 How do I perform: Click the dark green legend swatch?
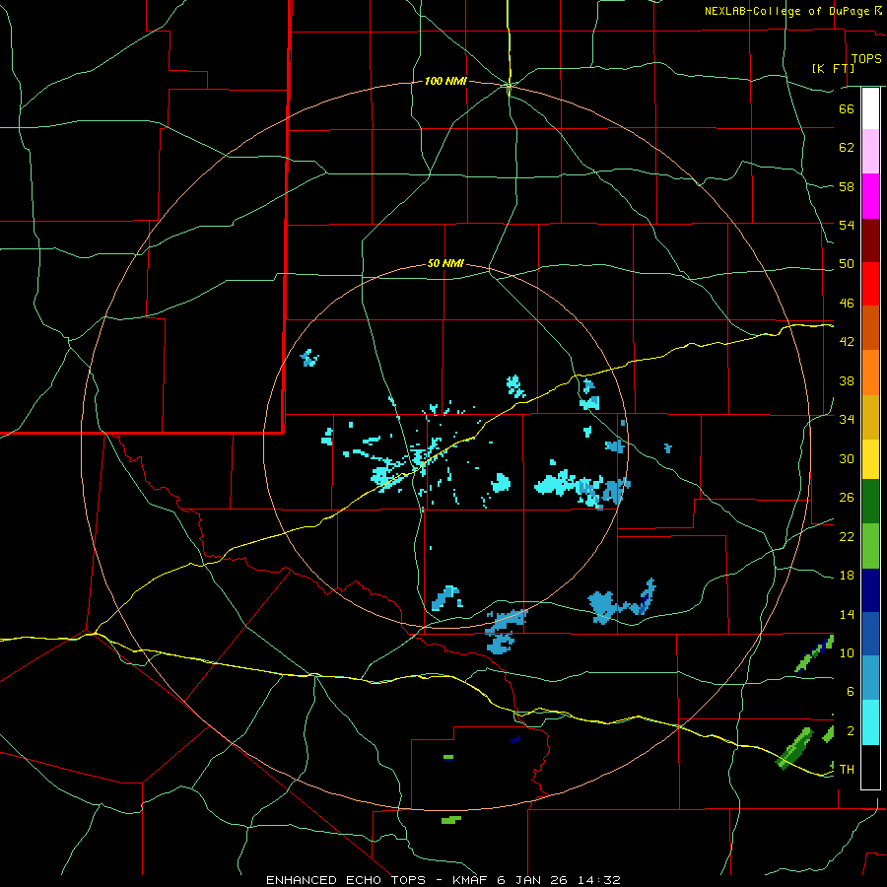click(x=870, y=502)
